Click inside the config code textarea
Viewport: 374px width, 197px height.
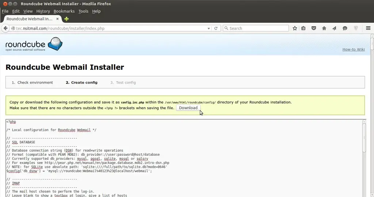click(x=184, y=158)
